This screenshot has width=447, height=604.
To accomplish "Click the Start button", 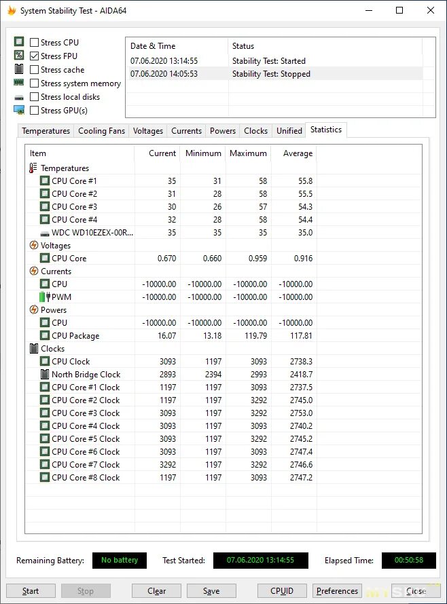I will coord(31,591).
